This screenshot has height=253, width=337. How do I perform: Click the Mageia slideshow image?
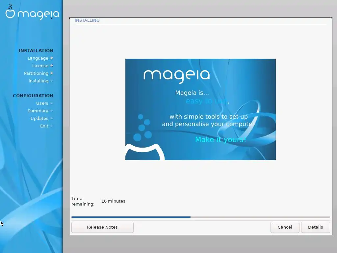tap(200, 109)
